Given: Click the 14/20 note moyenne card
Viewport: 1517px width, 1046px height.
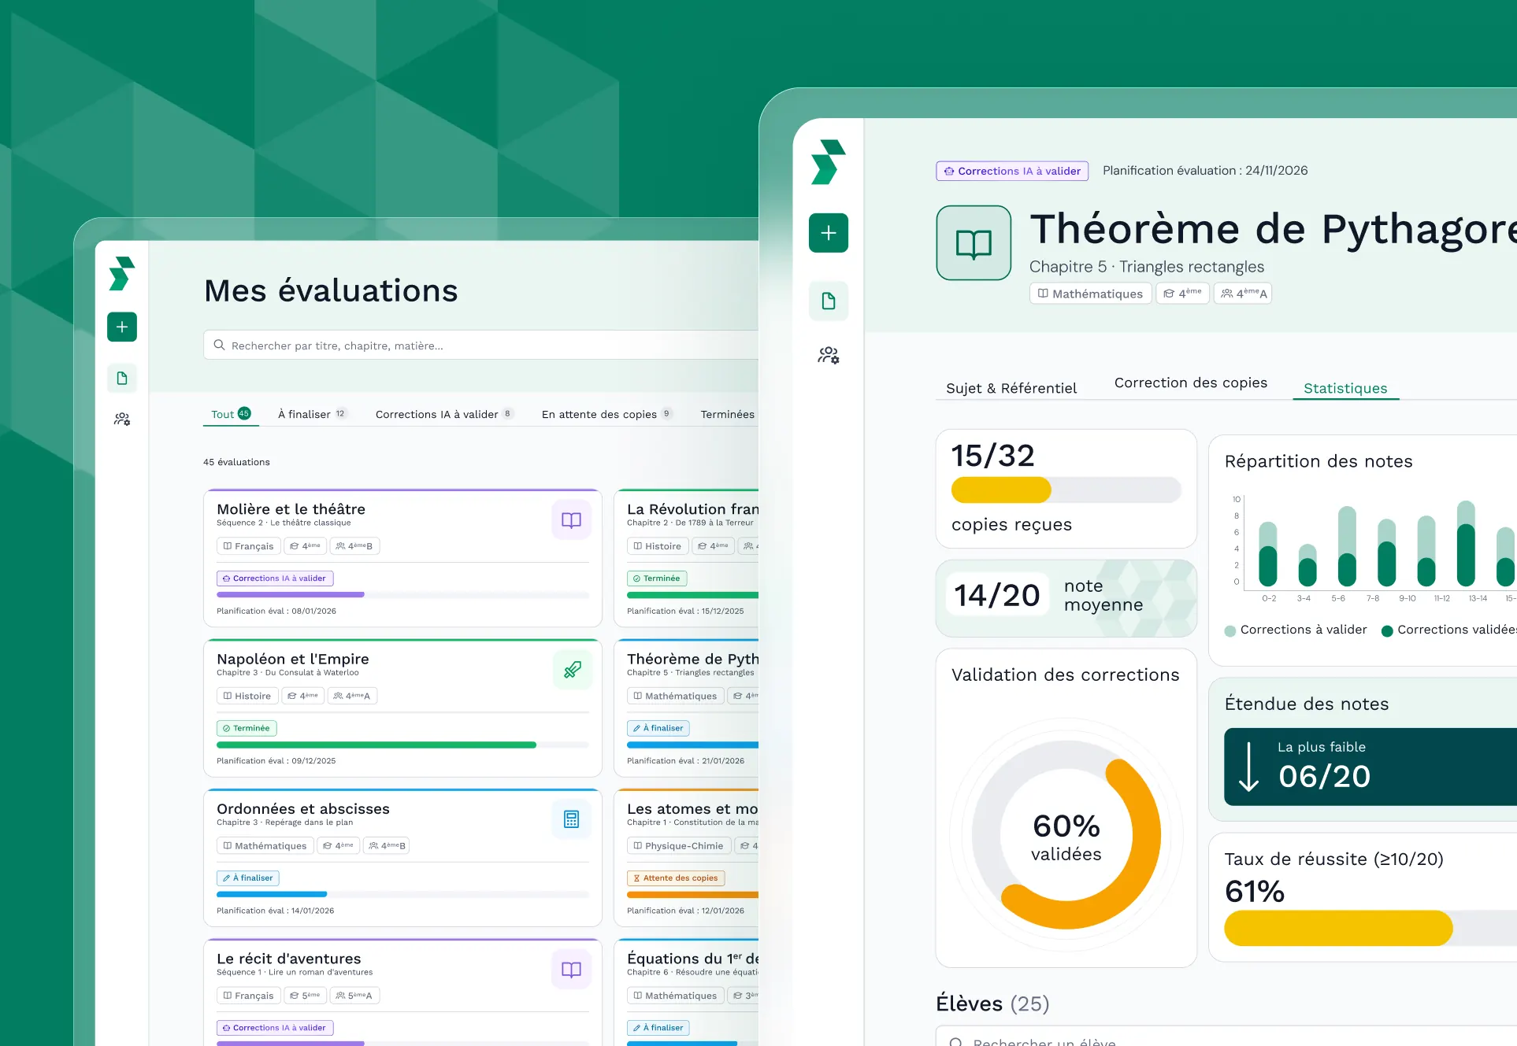Looking at the screenshot, I should pos(1066,598).
